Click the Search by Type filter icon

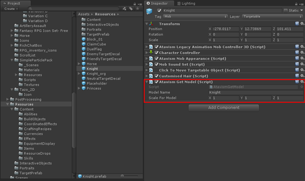pyautogui.click(x=124, y=8)
